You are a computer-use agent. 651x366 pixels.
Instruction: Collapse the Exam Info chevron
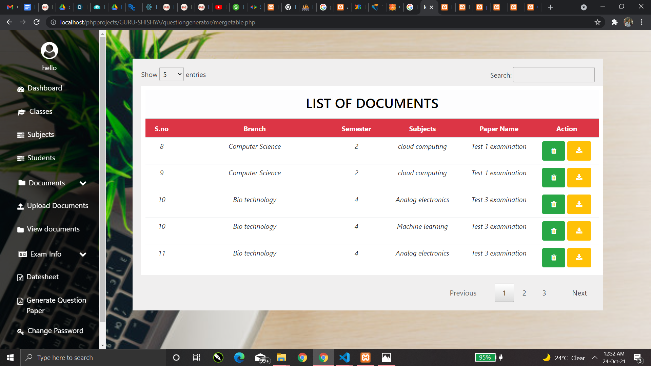[x=83, y=255]
